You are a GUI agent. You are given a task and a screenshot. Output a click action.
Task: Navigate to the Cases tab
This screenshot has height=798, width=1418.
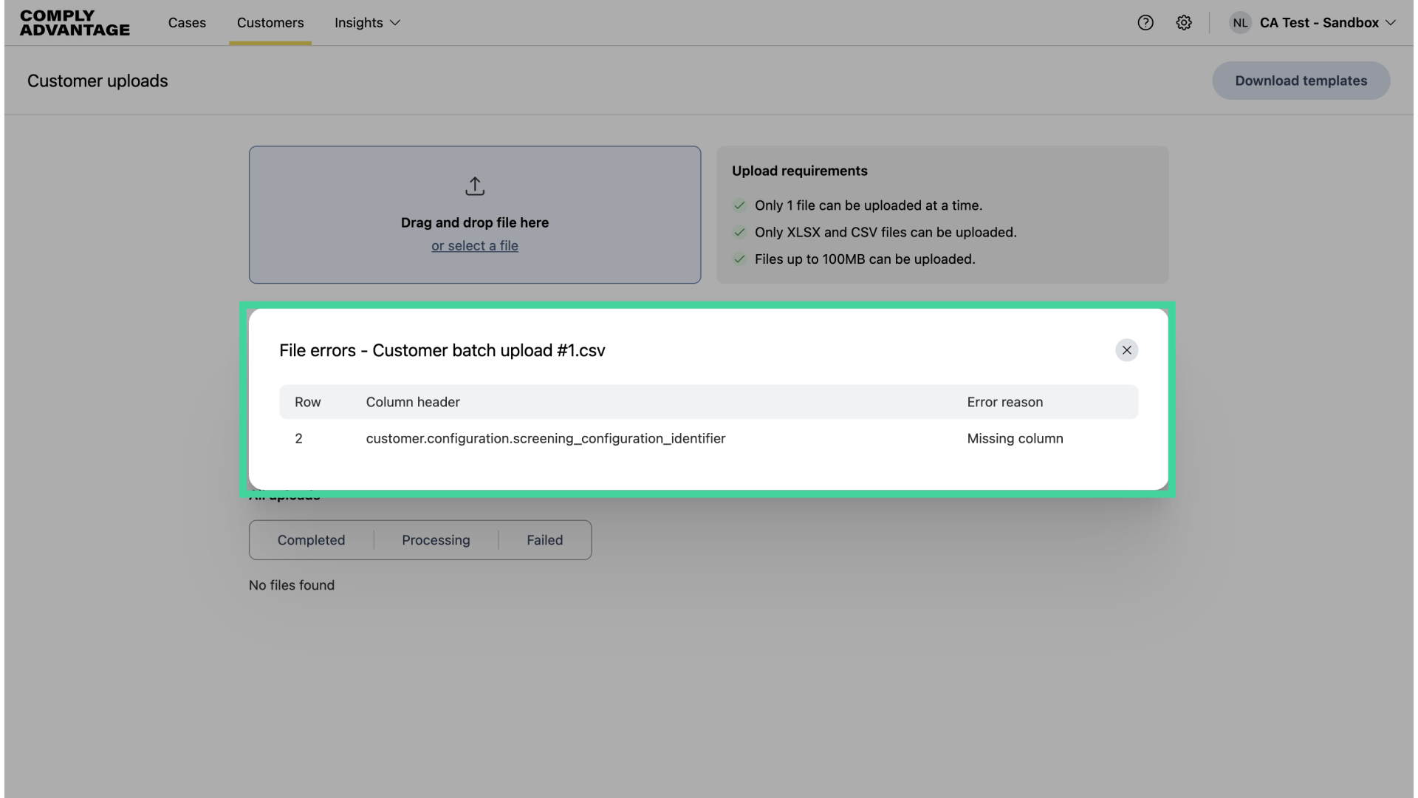coord(187,23)
